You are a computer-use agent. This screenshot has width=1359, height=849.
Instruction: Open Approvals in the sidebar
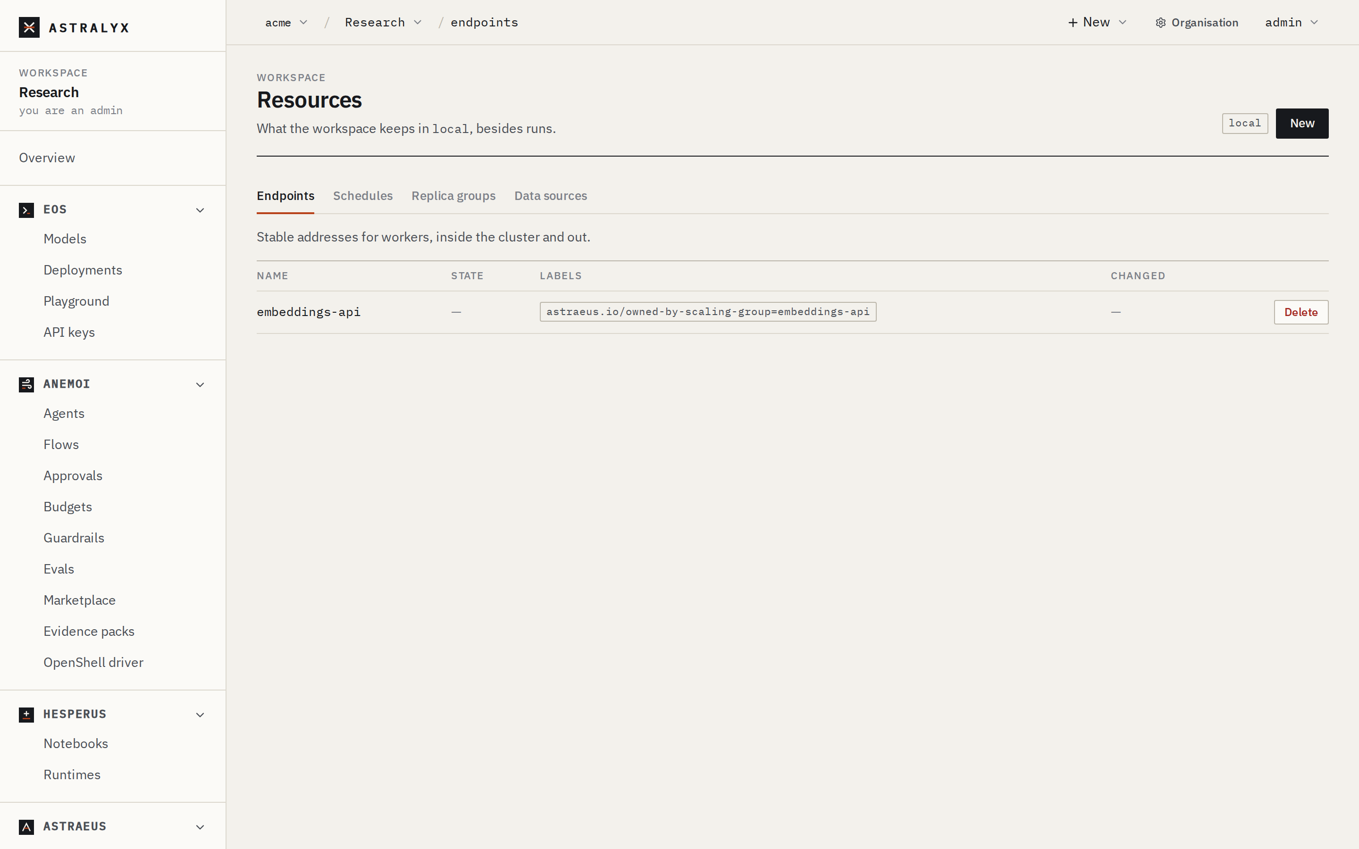(x=73, y=476)
